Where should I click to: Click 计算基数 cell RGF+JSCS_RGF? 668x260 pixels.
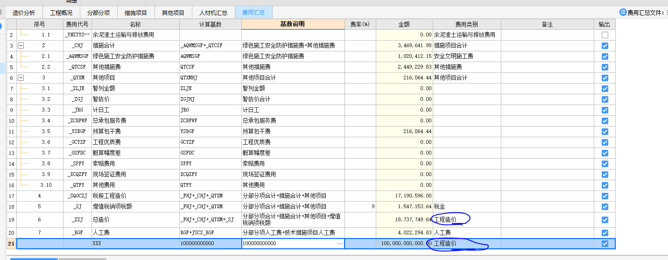tap(211, 232)
